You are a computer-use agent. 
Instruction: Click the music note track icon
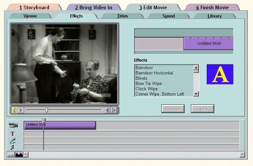click(13, 147)
